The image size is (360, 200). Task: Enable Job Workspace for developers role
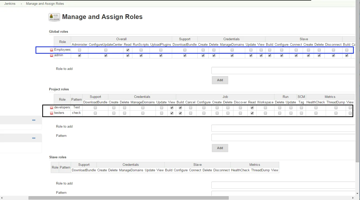pyautogui.click(x=265, y=108)
